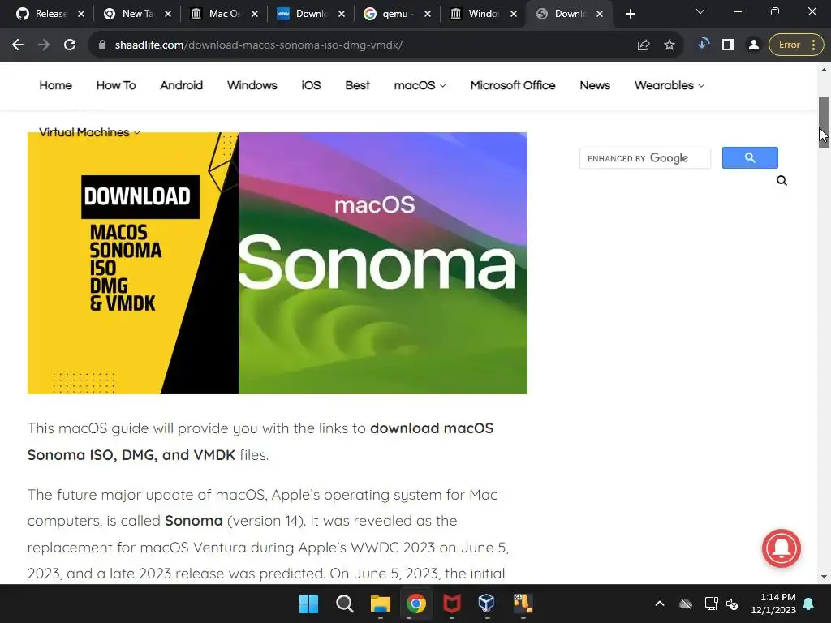Screen dimensions: 831x623
Task: Click the scrollbar down arrow
Action: 824,577
